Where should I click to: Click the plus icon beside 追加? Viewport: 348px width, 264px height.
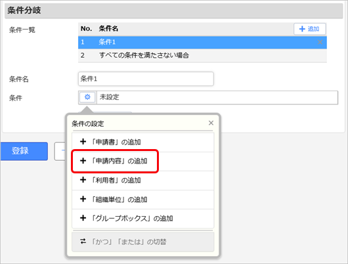[x=302, y=29]
